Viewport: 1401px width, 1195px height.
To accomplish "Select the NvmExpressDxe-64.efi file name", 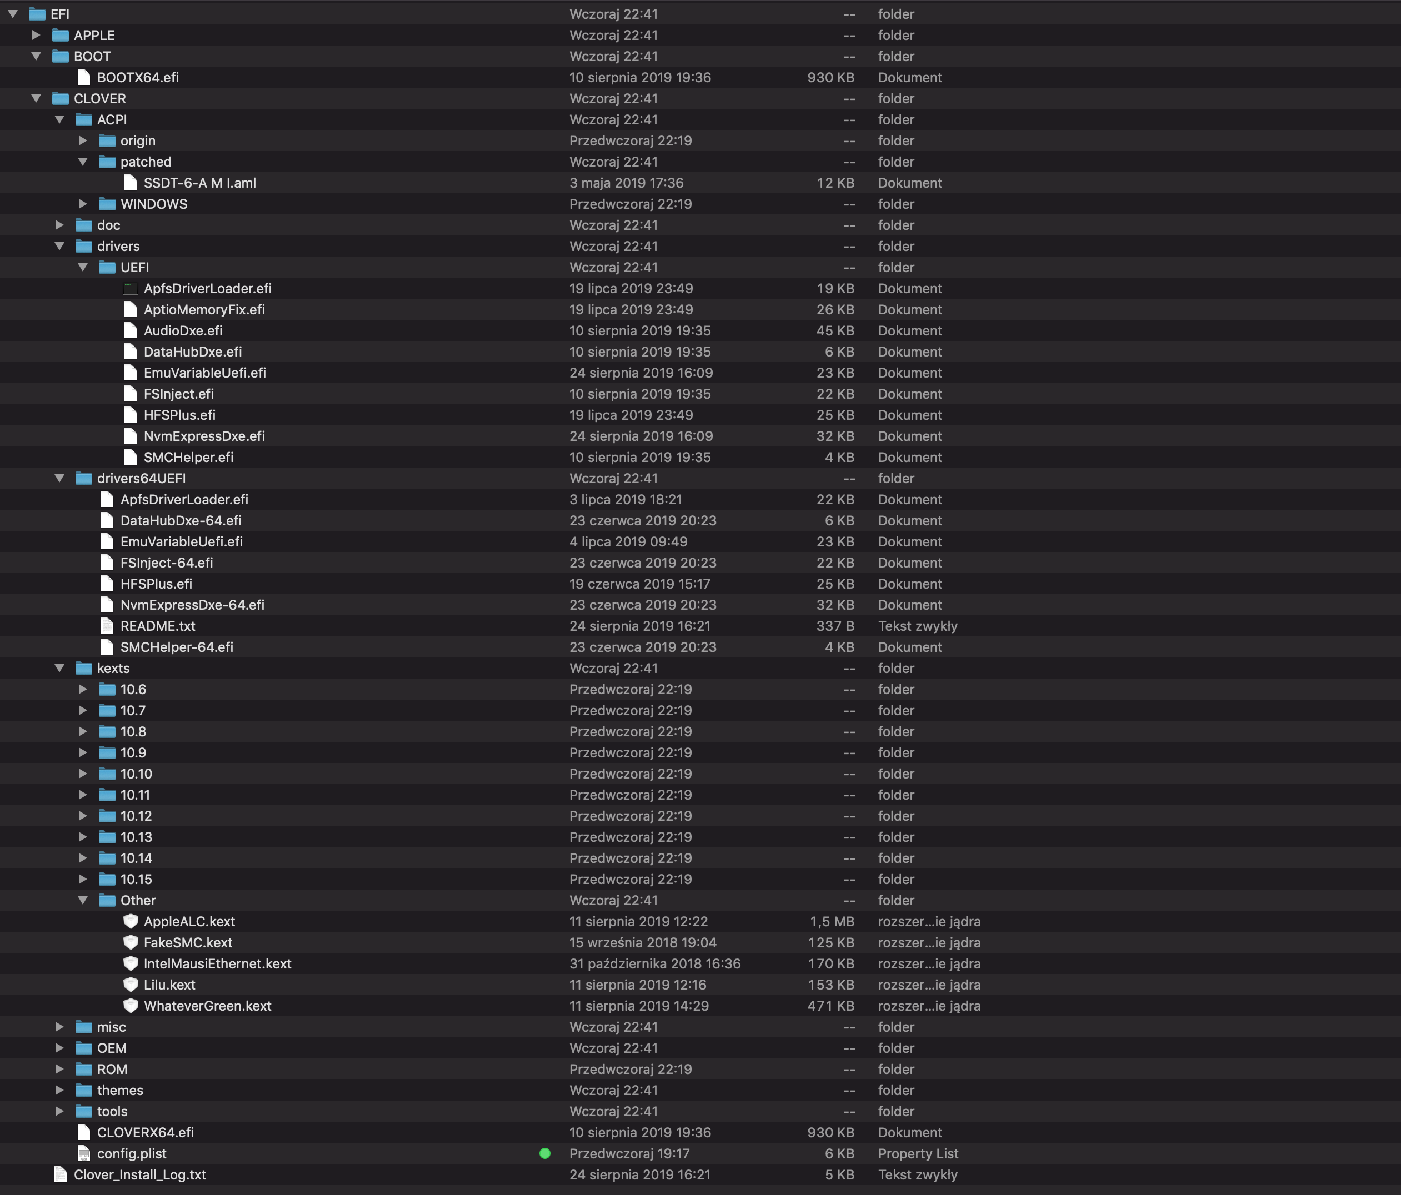I will click(x=192, y=605).
